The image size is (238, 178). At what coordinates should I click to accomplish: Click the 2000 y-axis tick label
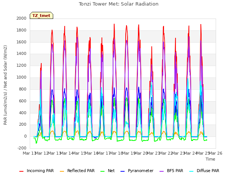click(22, 18)
